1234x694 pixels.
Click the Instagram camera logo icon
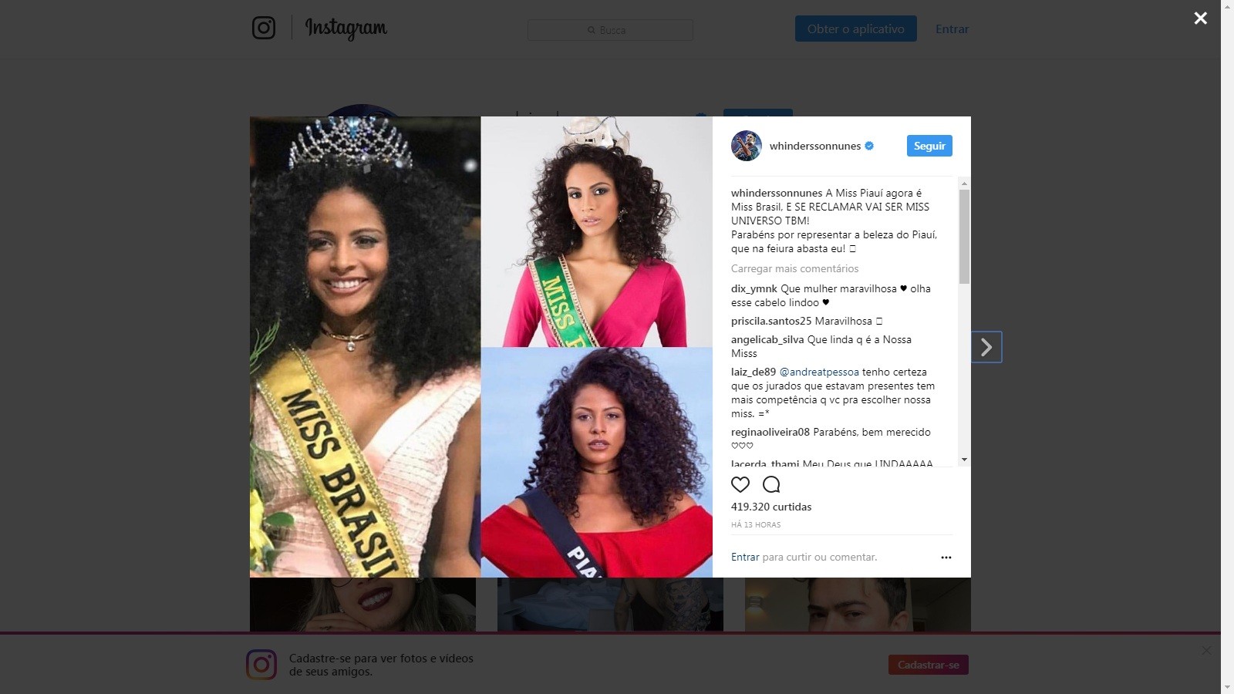point(264,29)
